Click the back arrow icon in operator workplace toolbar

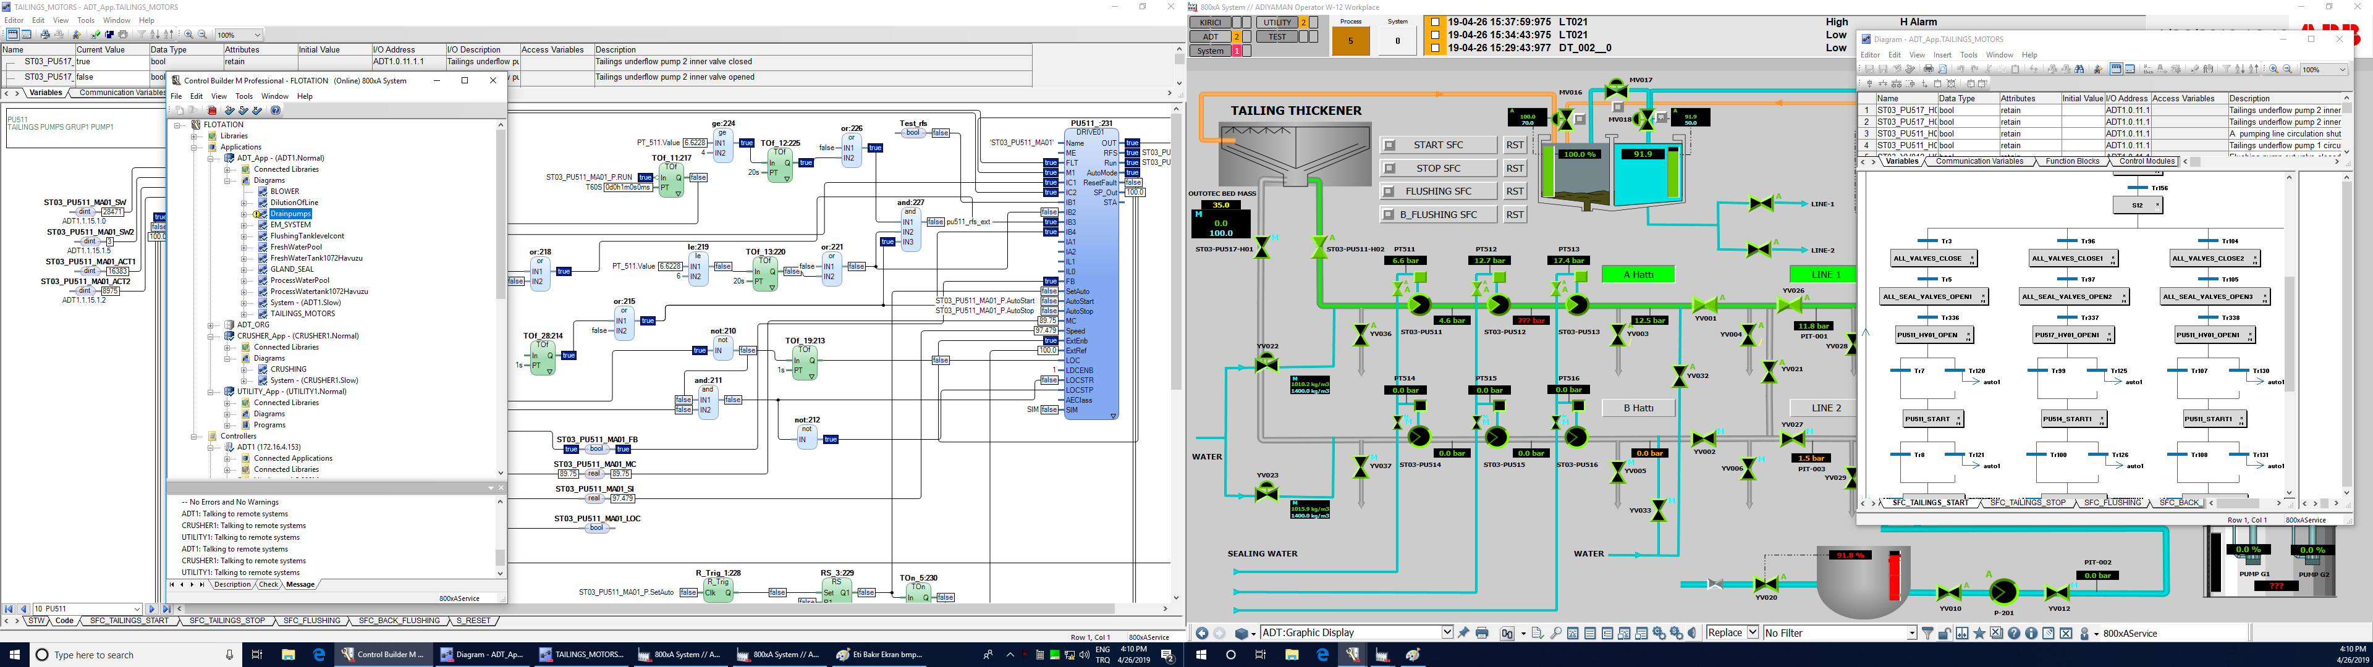(1201, 634)
